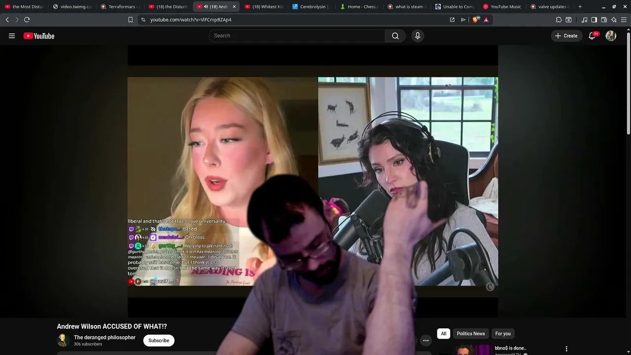Open the channel avatar beside Subscribe
The image size is (631, 355).
[63, 340]
